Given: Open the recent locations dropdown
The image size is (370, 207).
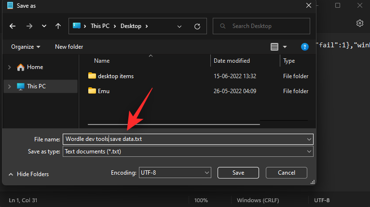Looking at the screenshot, I should [44, 26].
